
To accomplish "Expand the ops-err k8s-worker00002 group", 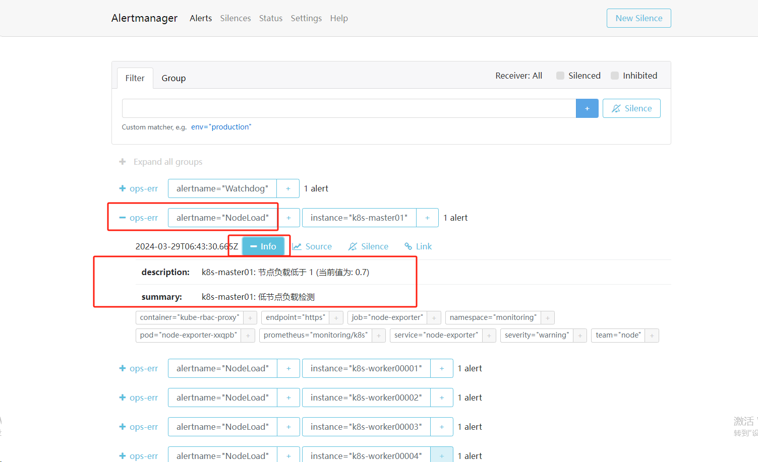I will click(139, 398).
